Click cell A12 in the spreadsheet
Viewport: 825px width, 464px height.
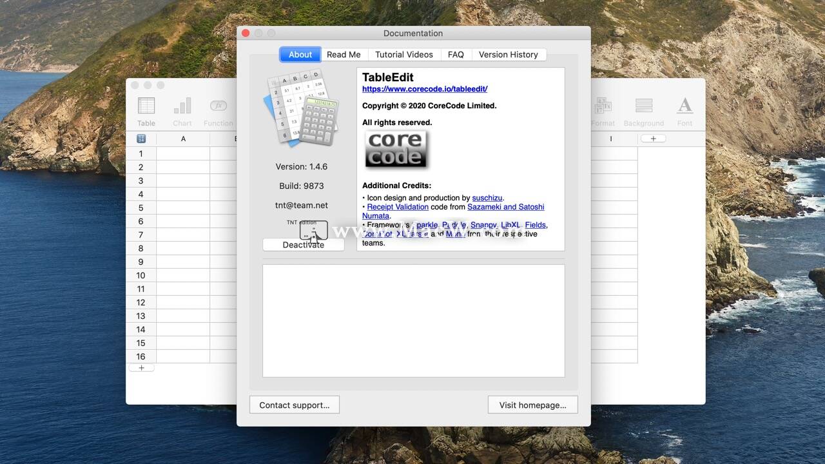click(x=183, y=302)
